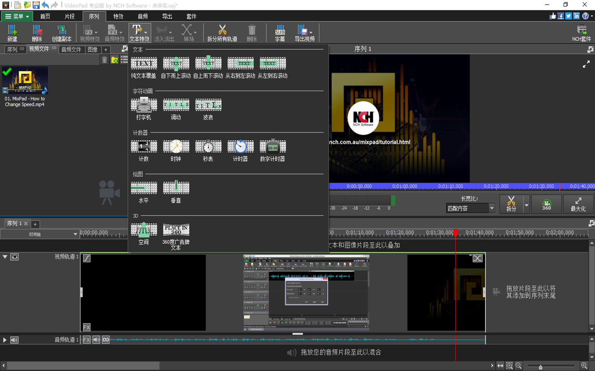
Task: Click 拆分所有轨道 scissors icon
Action: [222, 33]
